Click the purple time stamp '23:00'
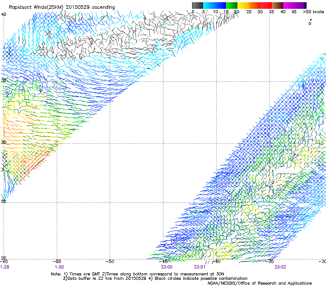 167,267
